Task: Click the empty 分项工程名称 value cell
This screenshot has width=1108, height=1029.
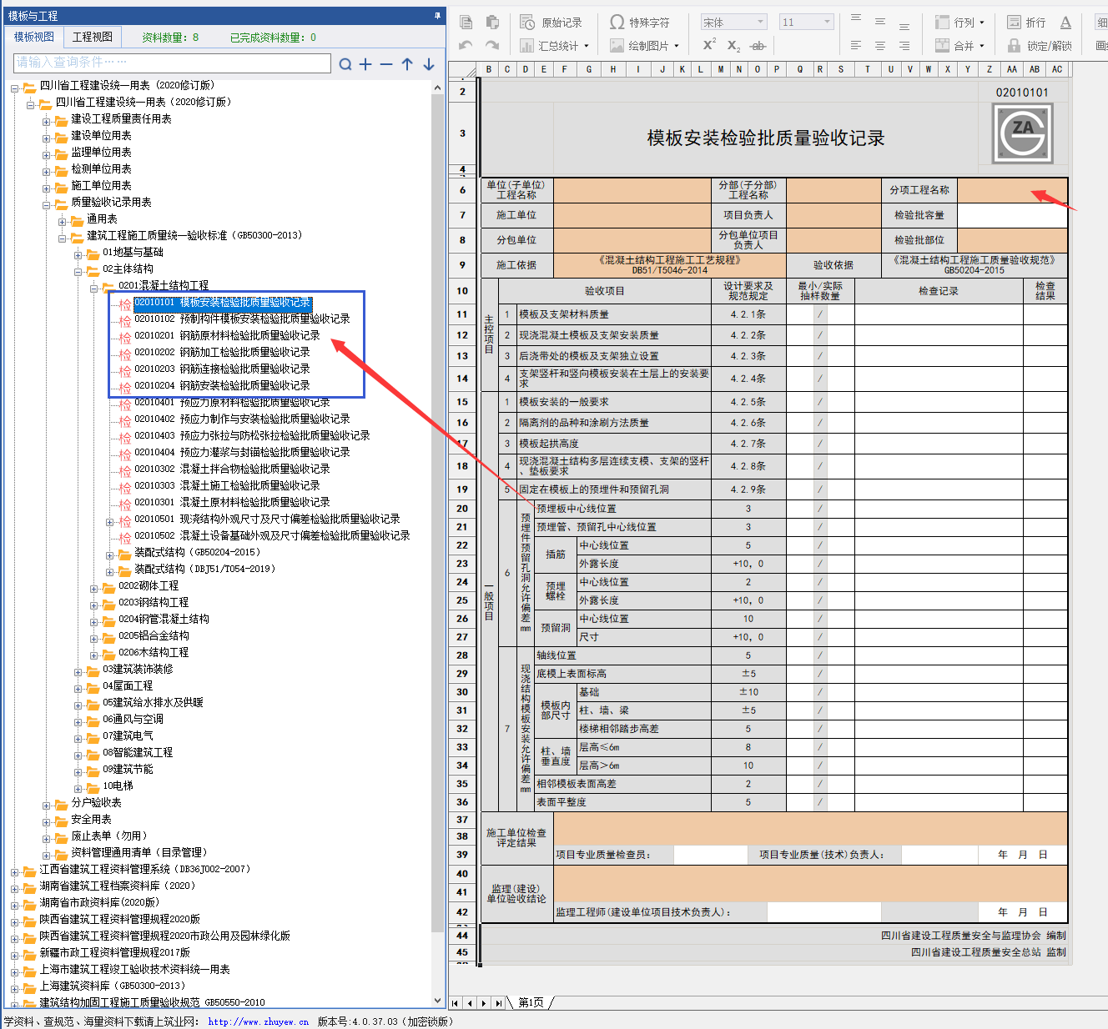Action: pyautogui.click(x=1012, y=190)
